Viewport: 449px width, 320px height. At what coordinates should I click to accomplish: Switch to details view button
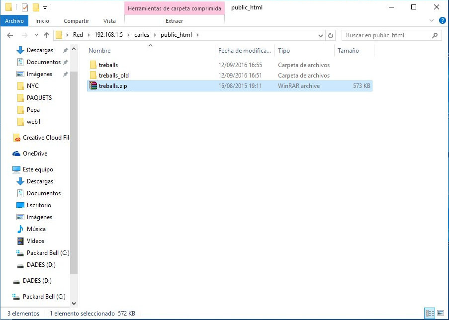click(430, 313)
